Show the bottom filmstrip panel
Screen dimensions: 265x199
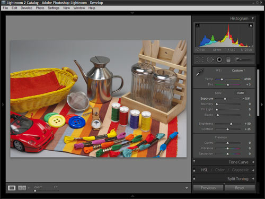coord(132,196)
